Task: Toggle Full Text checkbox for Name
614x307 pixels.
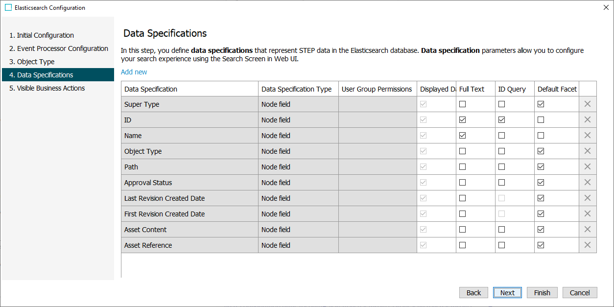Action: tap(462, 136)
